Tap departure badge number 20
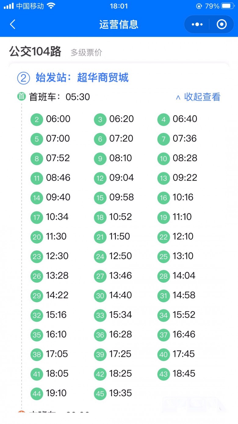Image resolution: width=238 pixels, height=424 pixels. point(37,237)
